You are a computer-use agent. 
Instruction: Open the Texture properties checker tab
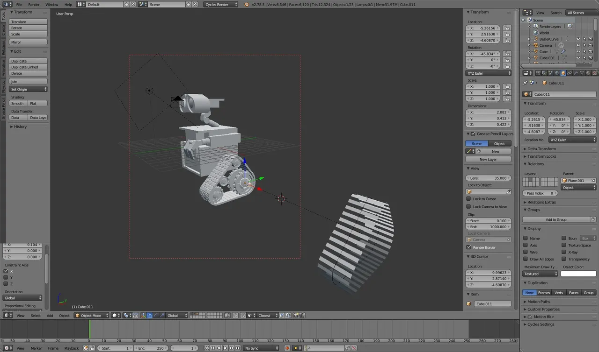pyautogui.click(x=595, y=73)
